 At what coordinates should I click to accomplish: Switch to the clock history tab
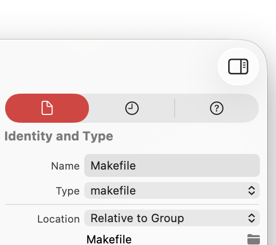(x=132, y=108)
